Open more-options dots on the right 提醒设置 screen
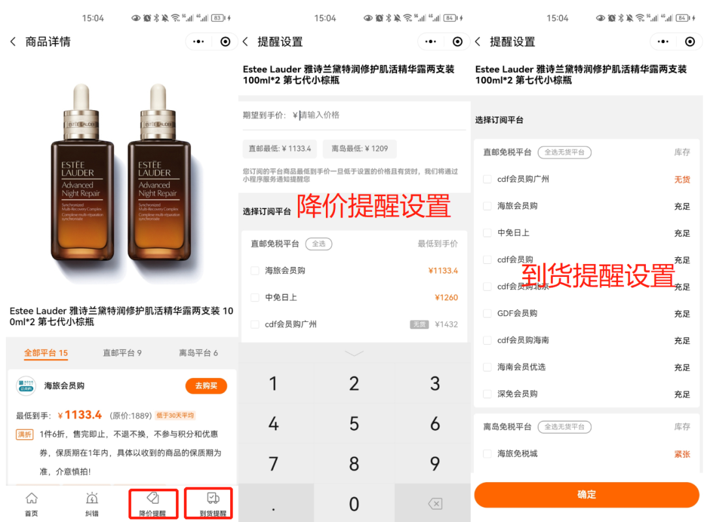704x522 pixels. (663, 42)
